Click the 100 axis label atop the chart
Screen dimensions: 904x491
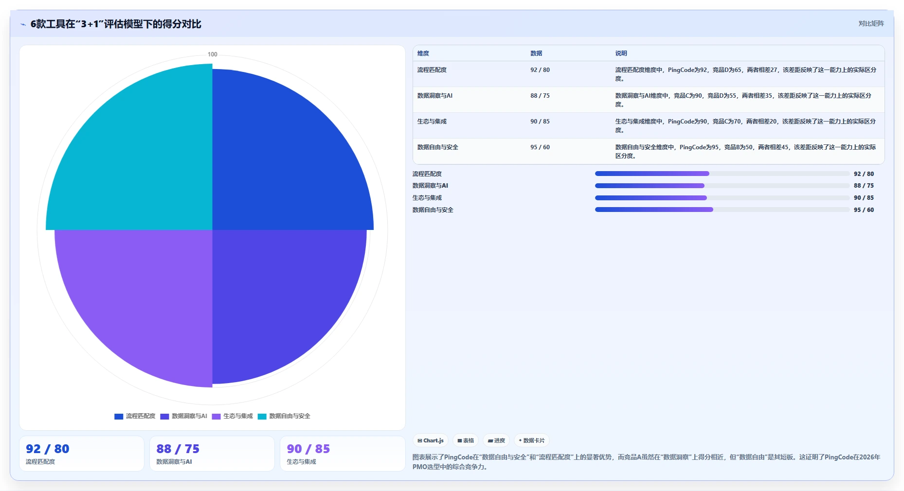pyautogui.click(x=213, y=54)
